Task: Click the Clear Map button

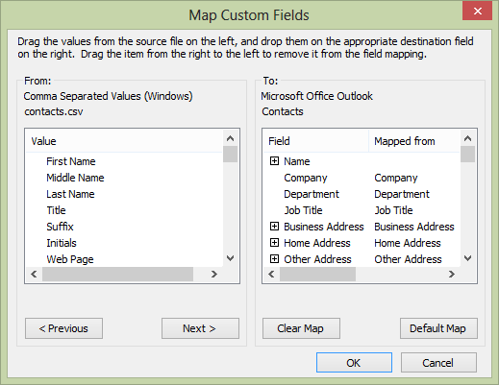Action: click(301, 328)
